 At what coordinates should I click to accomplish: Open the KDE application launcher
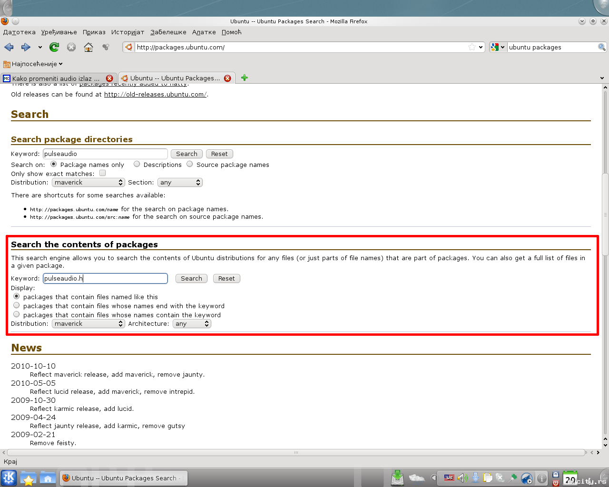point(9,478)
